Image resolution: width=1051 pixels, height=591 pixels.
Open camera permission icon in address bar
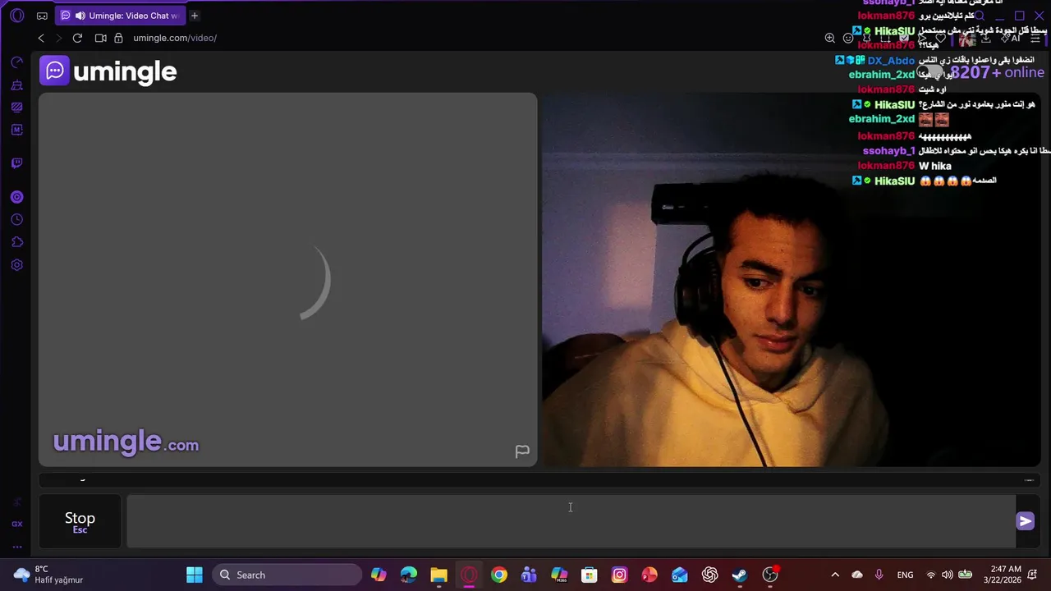(x=101, y=38)
